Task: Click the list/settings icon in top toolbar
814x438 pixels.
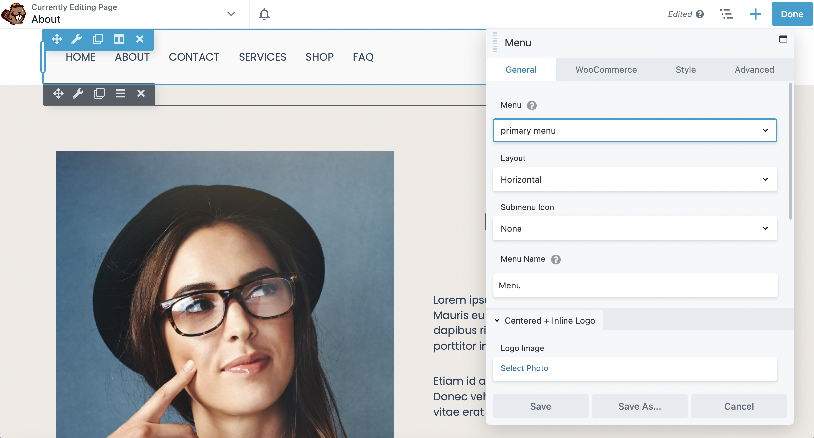Action: click(726, 14)
